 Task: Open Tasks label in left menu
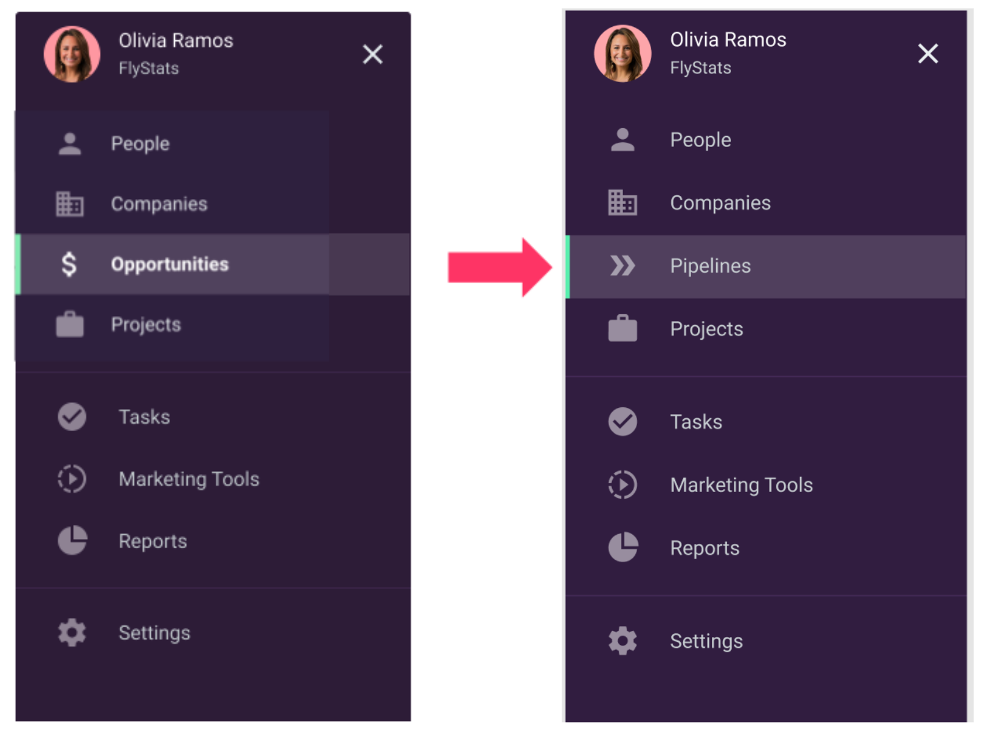[x=144, y=417]
